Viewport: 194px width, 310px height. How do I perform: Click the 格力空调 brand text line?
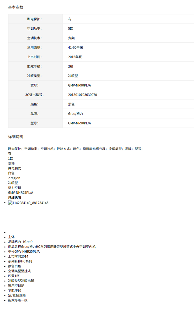tap(14, 188)
